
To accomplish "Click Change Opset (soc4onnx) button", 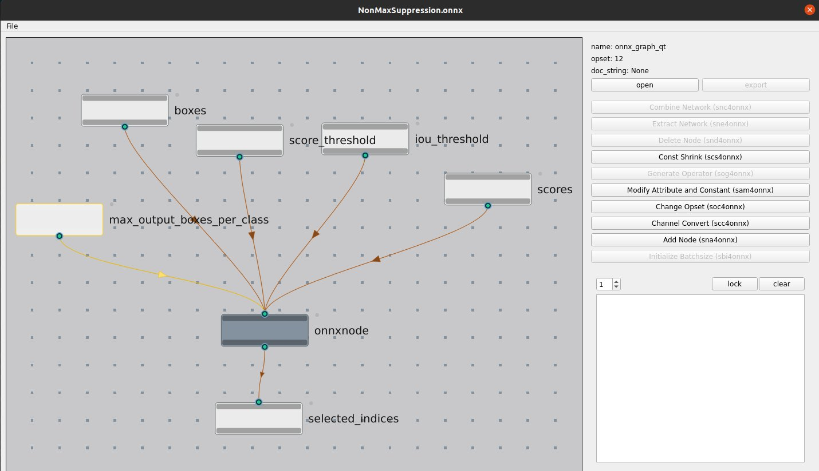I will tap(700, 206).
